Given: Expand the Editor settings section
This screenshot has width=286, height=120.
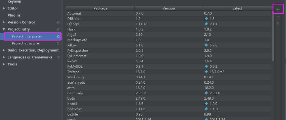Looking at the screenshot, I should point(4,8).
